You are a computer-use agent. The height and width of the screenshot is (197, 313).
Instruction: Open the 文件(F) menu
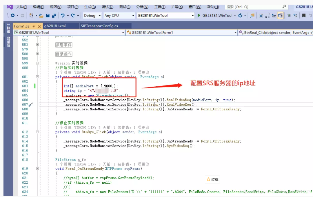(x=21, y=7)
